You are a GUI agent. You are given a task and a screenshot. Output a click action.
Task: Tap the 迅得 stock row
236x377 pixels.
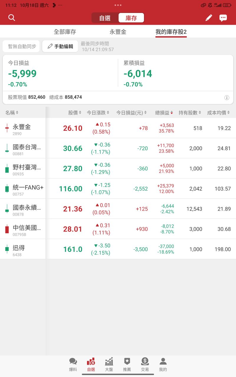pyautogui.click(x=118, y=249)
